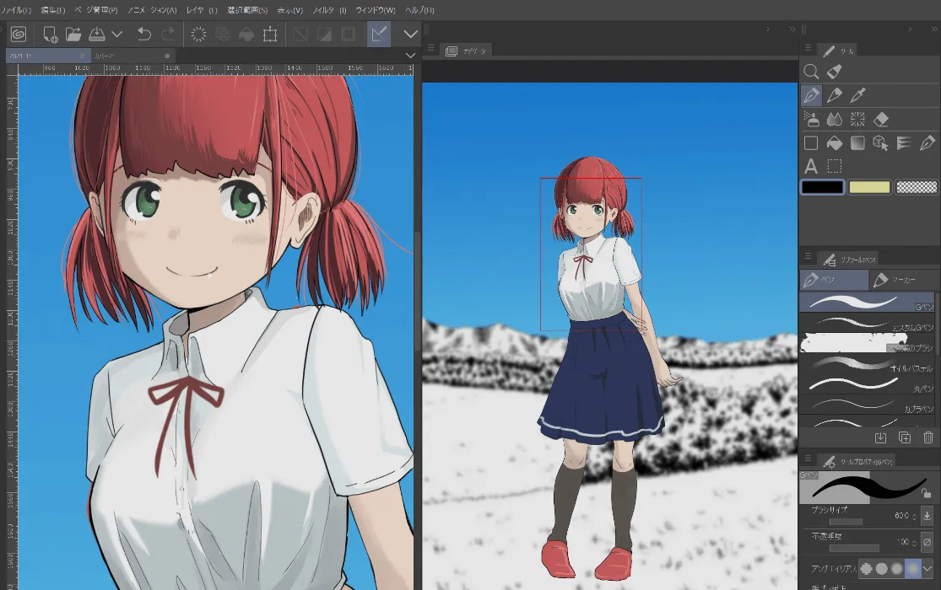The width and height of the screenshot is (941, 590).
Task: Click the scale/rotate transform icon
Action: coord(270,35)
